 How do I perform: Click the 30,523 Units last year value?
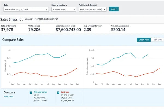point(67,98)
